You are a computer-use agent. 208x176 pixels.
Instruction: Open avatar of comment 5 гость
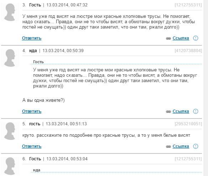point(10,131)
